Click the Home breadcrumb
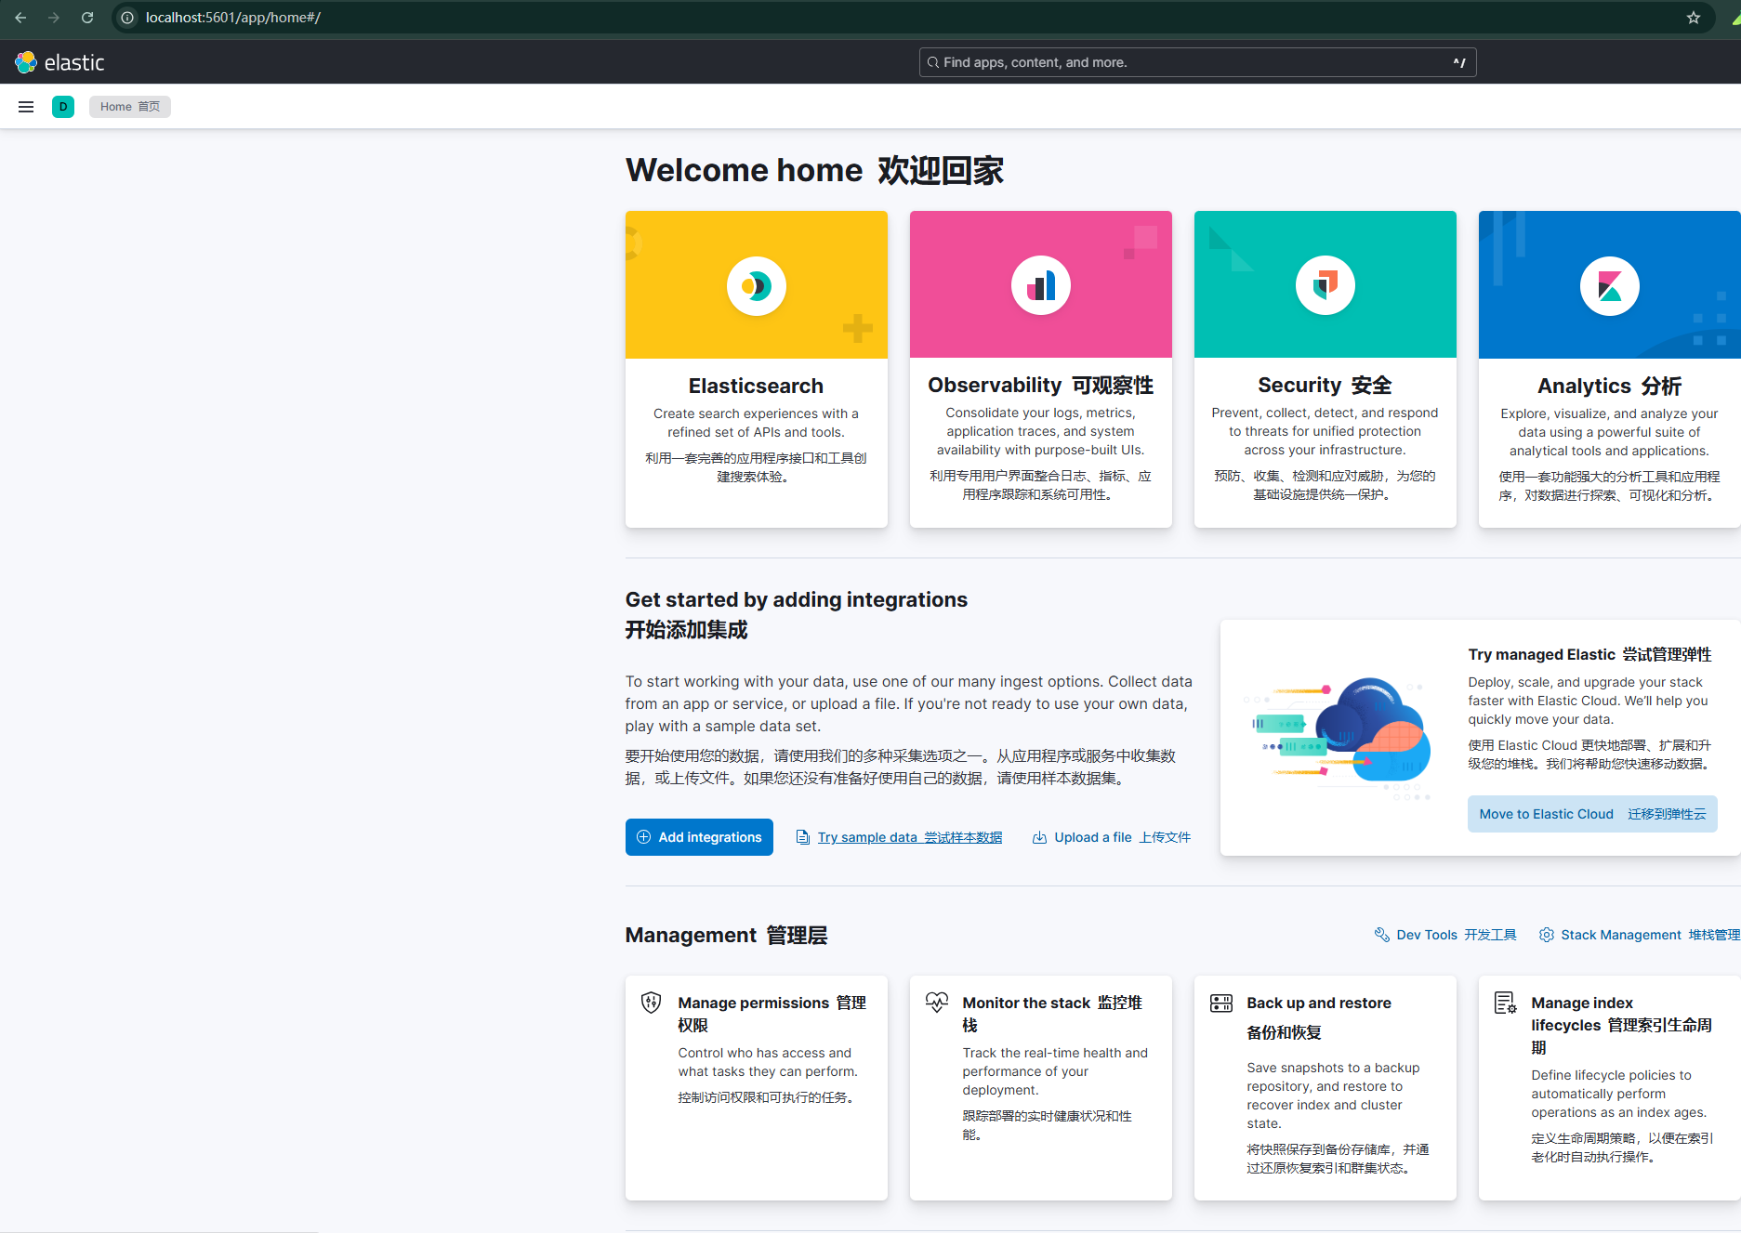Screen dimensions: 1741x1233 pos(130,107)
